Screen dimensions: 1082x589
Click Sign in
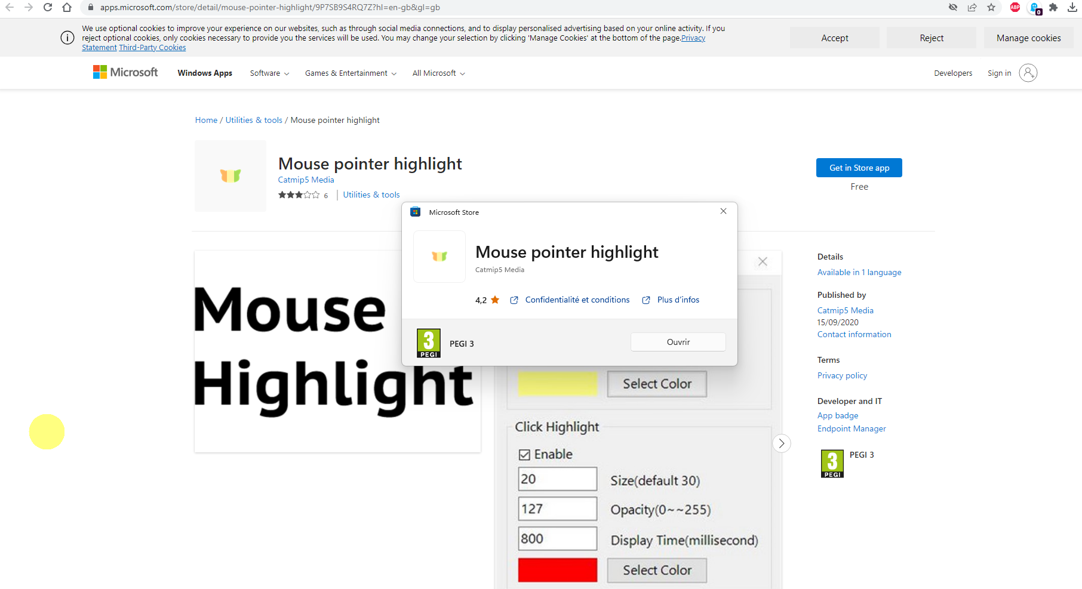click(999, 73)
